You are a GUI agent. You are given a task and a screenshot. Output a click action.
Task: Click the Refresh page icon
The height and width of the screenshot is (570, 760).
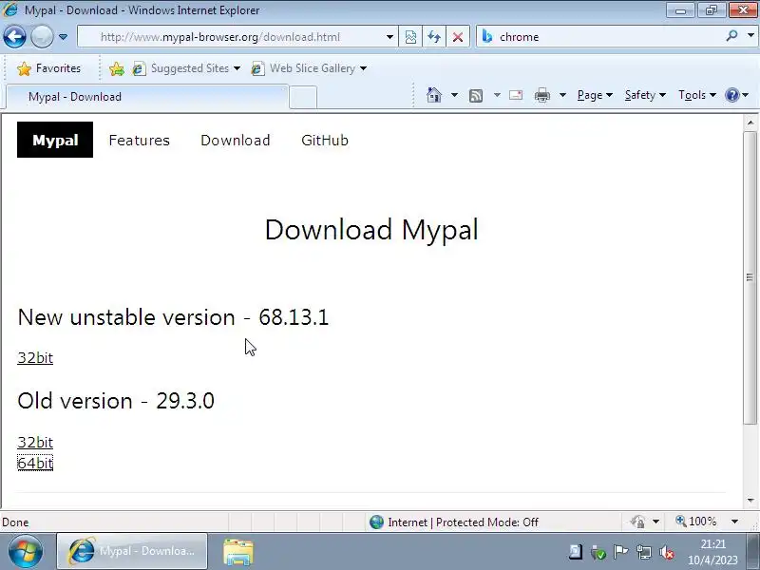click(x=434, y=37)
